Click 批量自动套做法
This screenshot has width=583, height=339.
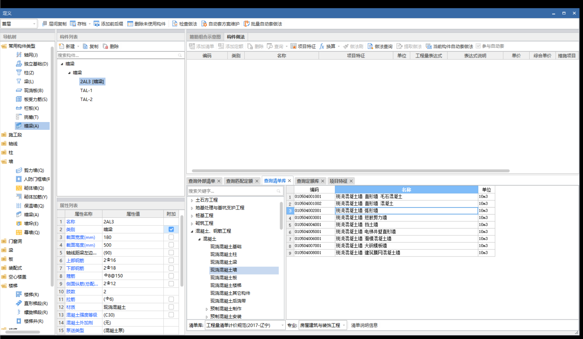(263, 24)
